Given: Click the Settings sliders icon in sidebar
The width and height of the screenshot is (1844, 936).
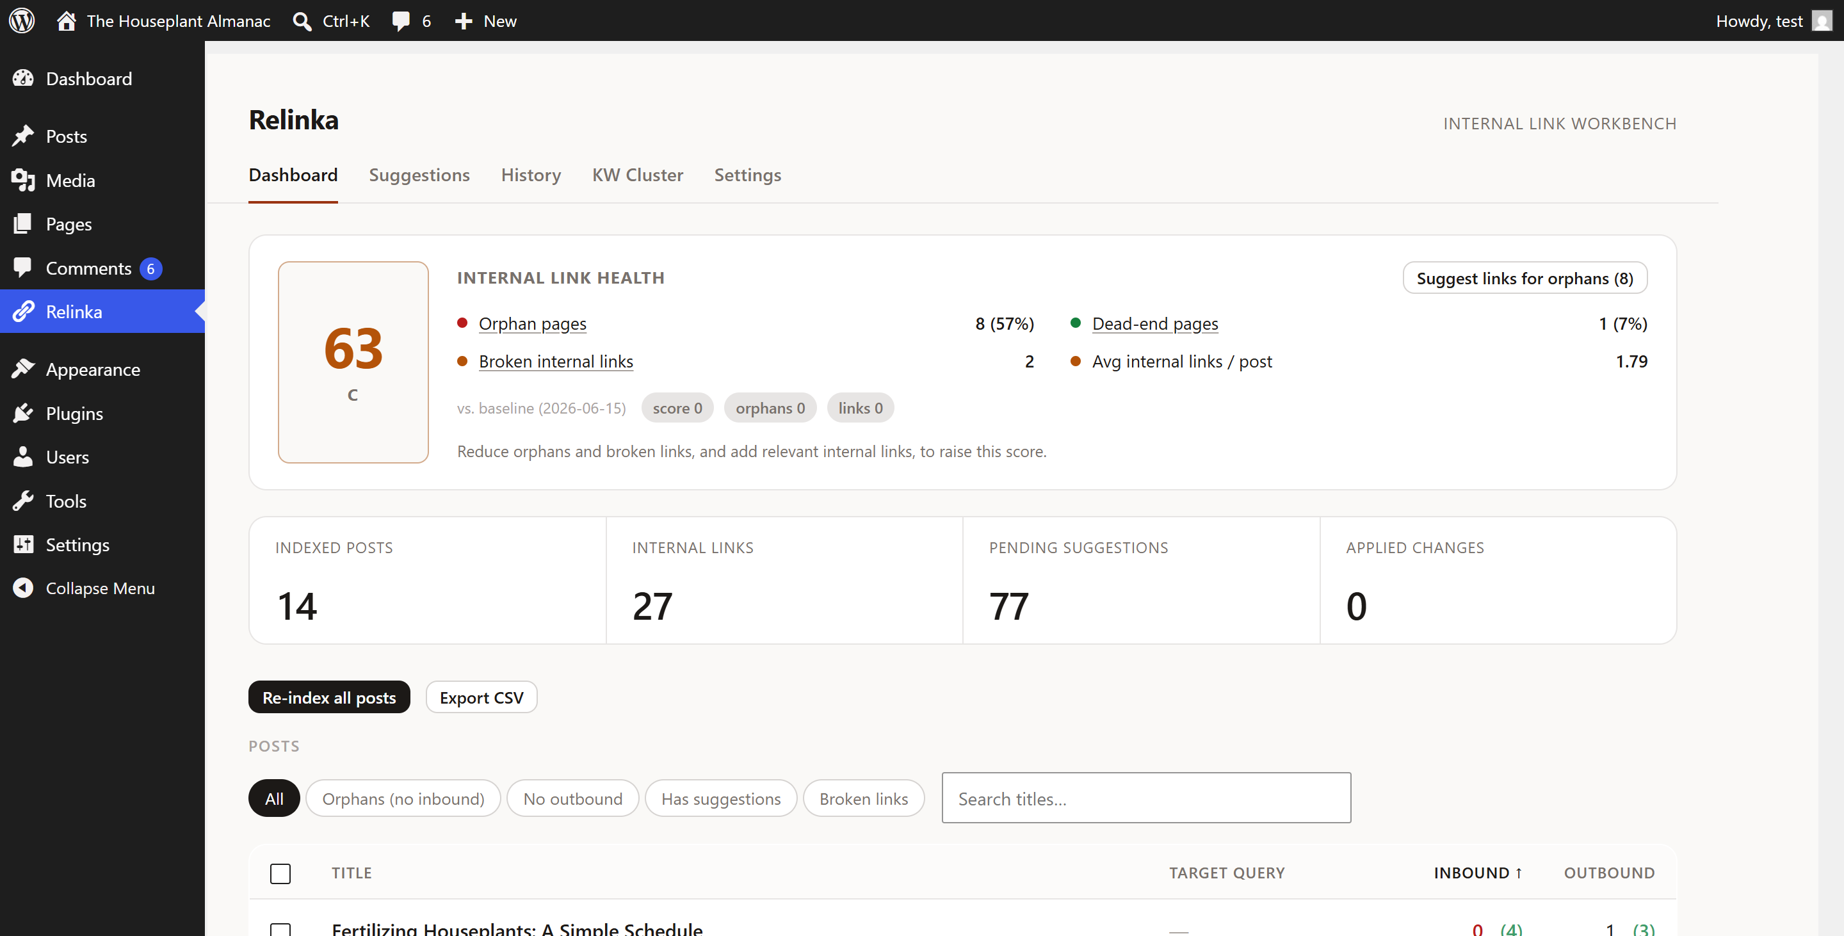Looking at the screenshot, I should click(x=23, y=545).
